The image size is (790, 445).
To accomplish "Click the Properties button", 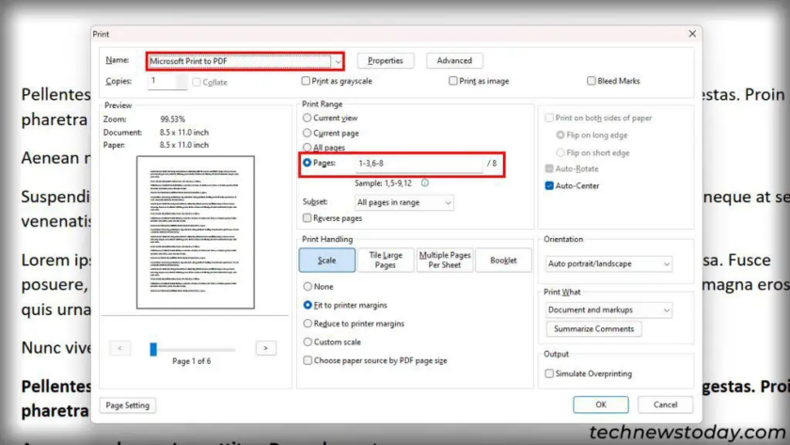I will [x=386, y=61].
